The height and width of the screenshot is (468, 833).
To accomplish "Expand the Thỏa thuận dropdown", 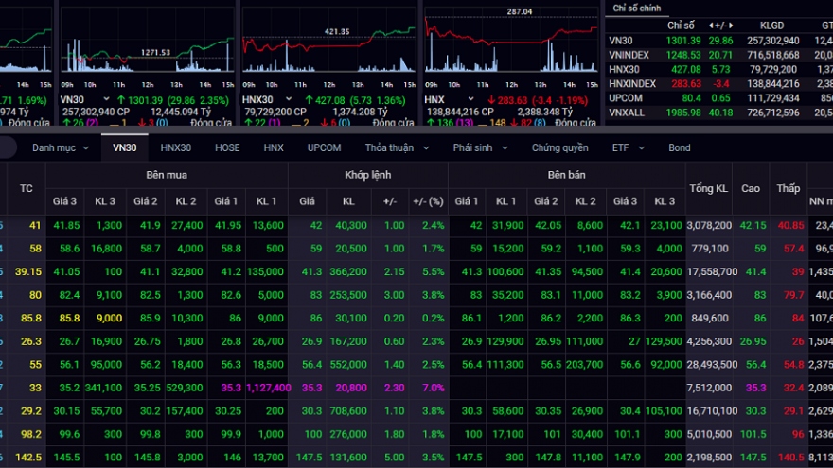I will [397, 148].
